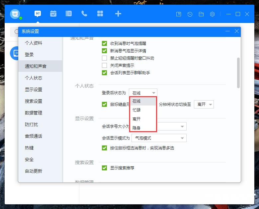Click the search box behind the dialog
This screenshot has height=209, width=259.
click(14, 32)
